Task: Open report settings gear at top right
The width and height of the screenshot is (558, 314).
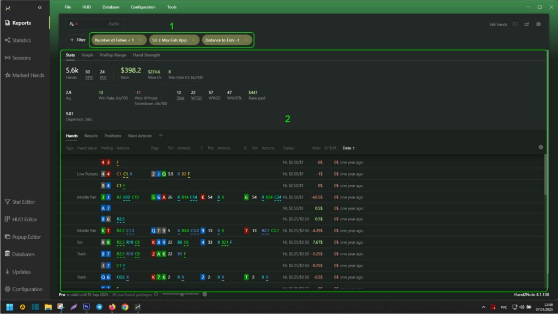Action: [x=538, y=25]
